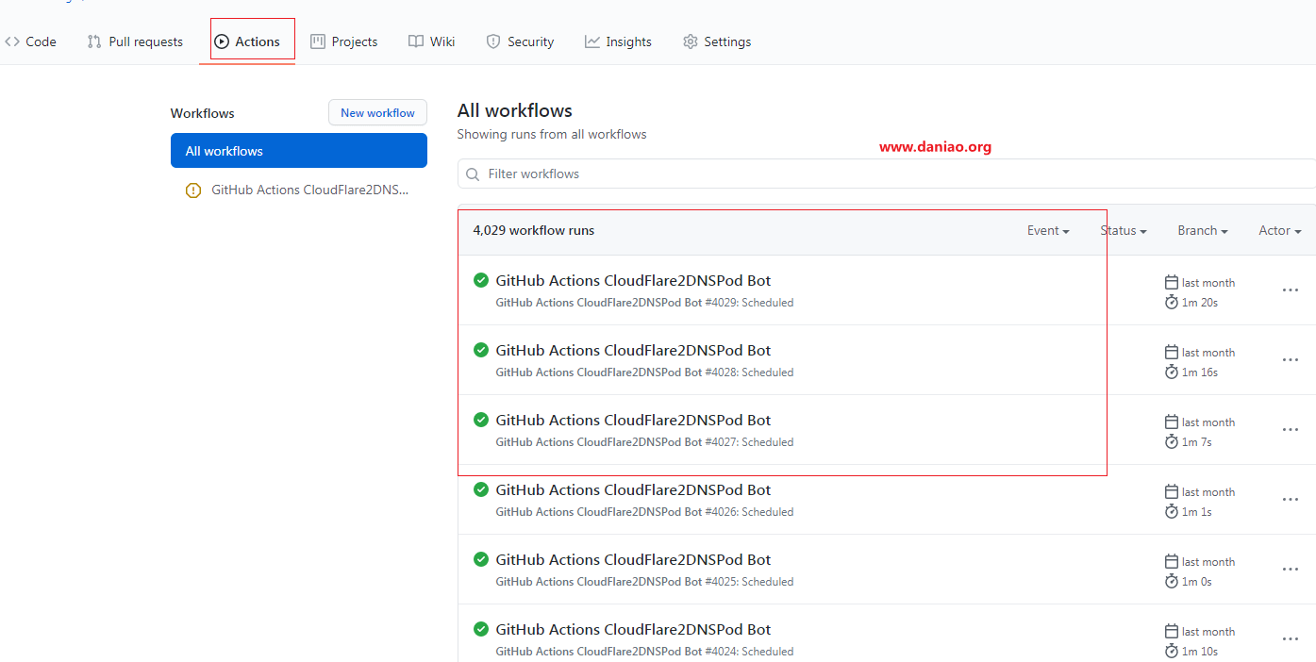This screenshot has height=662, width=1316.
Task: Expand the Status filter dropdown
Action: (1124, 230)
